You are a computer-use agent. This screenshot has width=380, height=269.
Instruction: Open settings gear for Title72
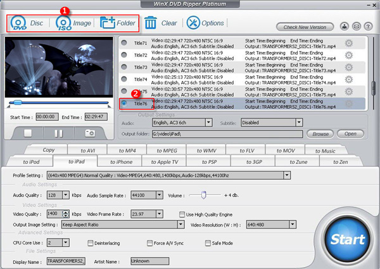click(x=349, y=56)
